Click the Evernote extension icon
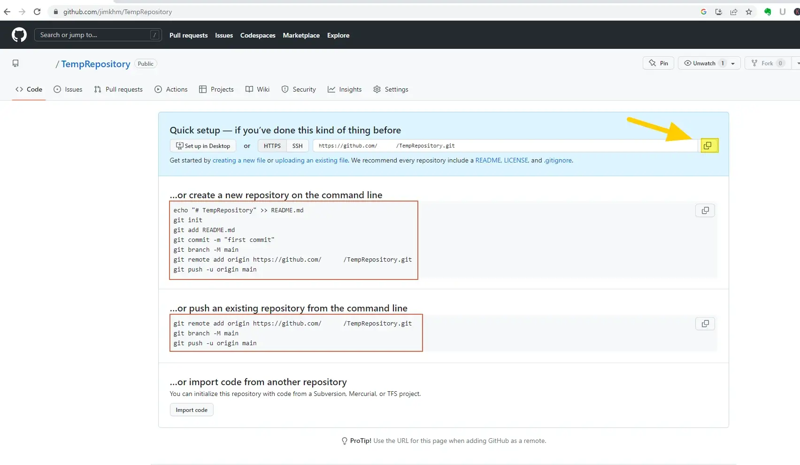Viewport: 800px width, 465px height. click(768, 12)
